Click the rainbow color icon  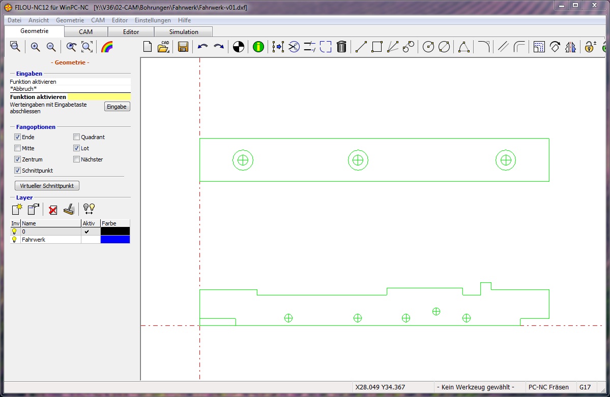[107, 47]
